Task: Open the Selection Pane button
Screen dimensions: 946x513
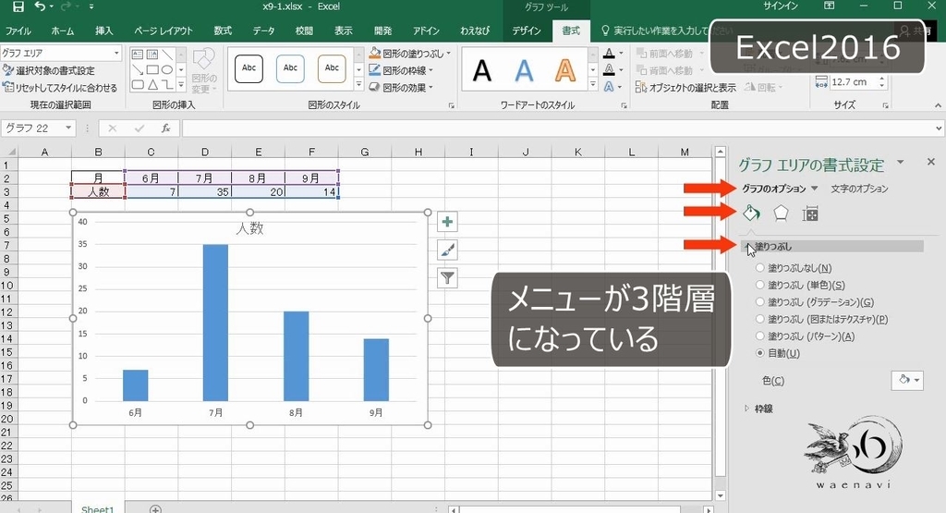Action: (686, 88)
